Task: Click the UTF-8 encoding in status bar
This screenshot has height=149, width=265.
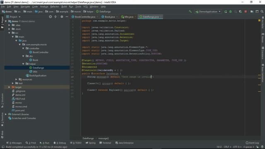Action: (237, 147)
